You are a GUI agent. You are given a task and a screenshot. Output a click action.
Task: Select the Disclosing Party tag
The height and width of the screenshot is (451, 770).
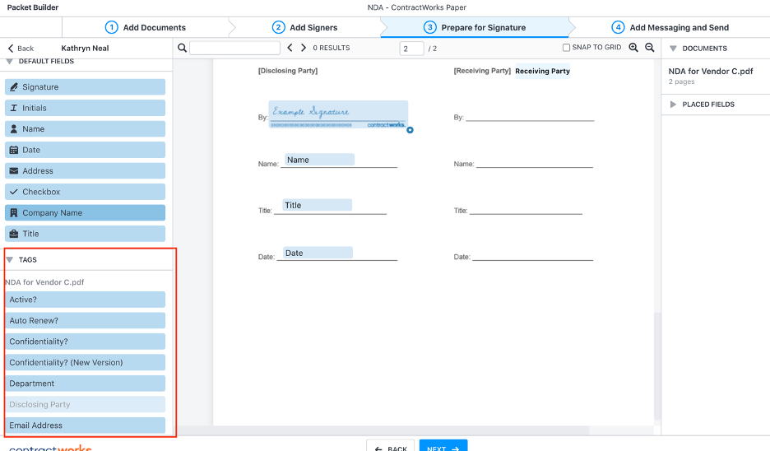pos(85,404)
